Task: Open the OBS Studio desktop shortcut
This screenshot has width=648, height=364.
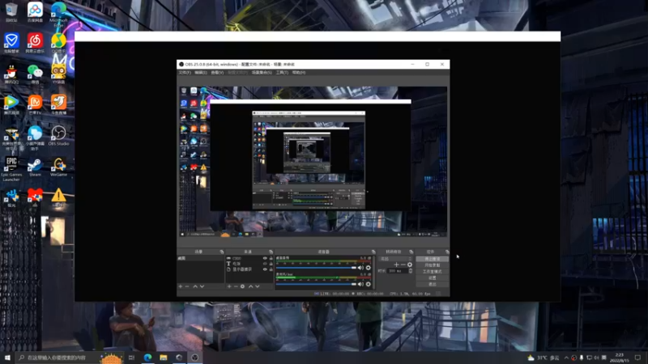Action: (58, 136)
